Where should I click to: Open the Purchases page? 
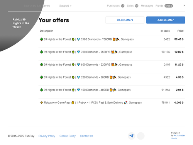coord(115,6)
